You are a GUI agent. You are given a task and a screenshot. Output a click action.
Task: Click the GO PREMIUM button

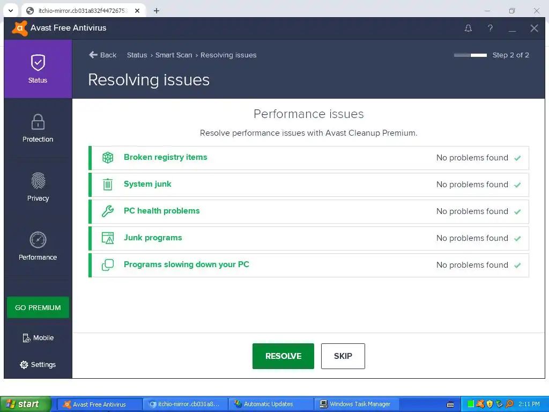(38, 307)
